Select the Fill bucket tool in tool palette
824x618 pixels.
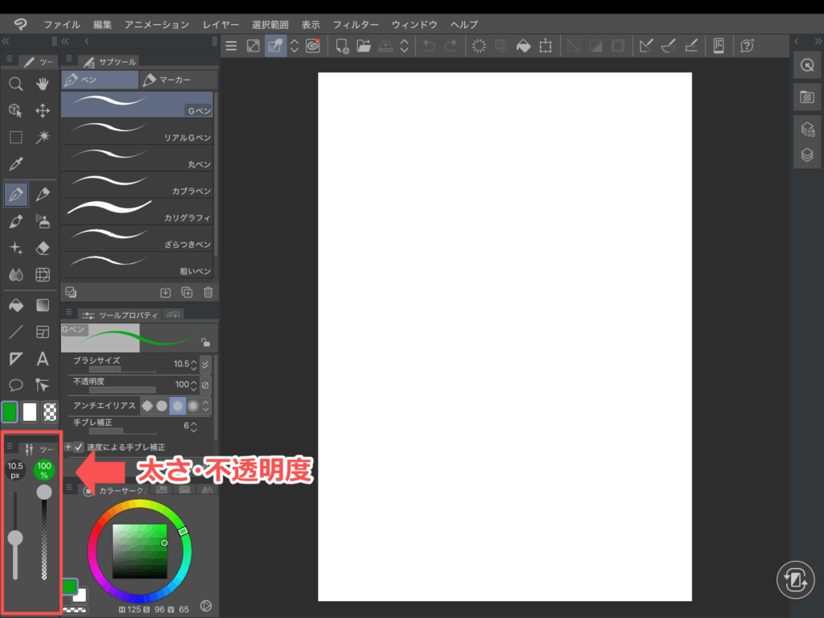pos(15,305)
